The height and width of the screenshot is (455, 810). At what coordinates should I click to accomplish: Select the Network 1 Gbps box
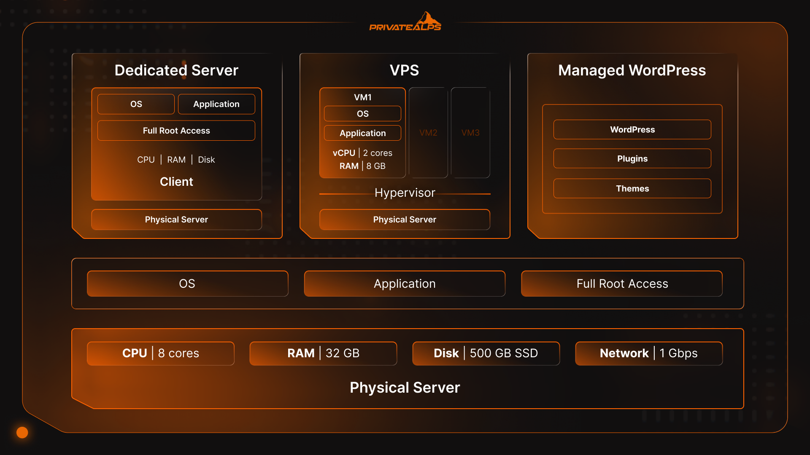[x=648, y=353]
